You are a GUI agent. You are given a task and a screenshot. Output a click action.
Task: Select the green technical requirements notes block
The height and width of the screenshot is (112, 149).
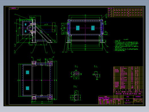pyautogui.click(x=126, y=45)
